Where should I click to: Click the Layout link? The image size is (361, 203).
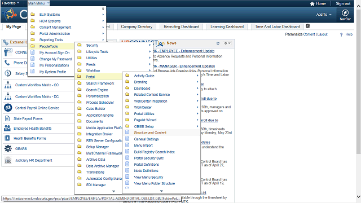click(x=322, y=34)
